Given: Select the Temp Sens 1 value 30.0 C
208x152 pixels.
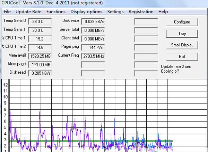Looking at the screenshot, I should tap(40, 30).
